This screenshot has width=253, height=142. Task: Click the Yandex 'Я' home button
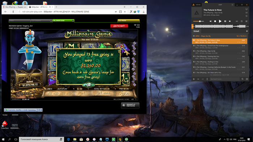pos(13,12)
